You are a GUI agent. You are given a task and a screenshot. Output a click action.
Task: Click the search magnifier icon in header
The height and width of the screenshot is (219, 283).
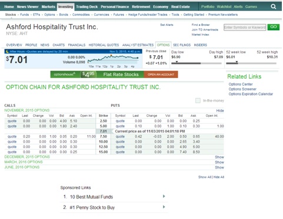(274, 6)
